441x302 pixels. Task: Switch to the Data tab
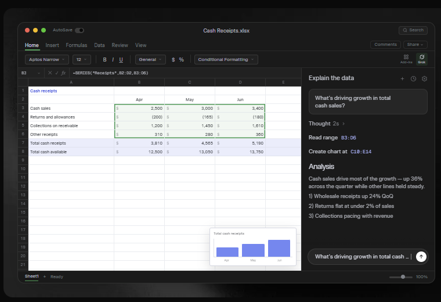[x=99, y=45]
